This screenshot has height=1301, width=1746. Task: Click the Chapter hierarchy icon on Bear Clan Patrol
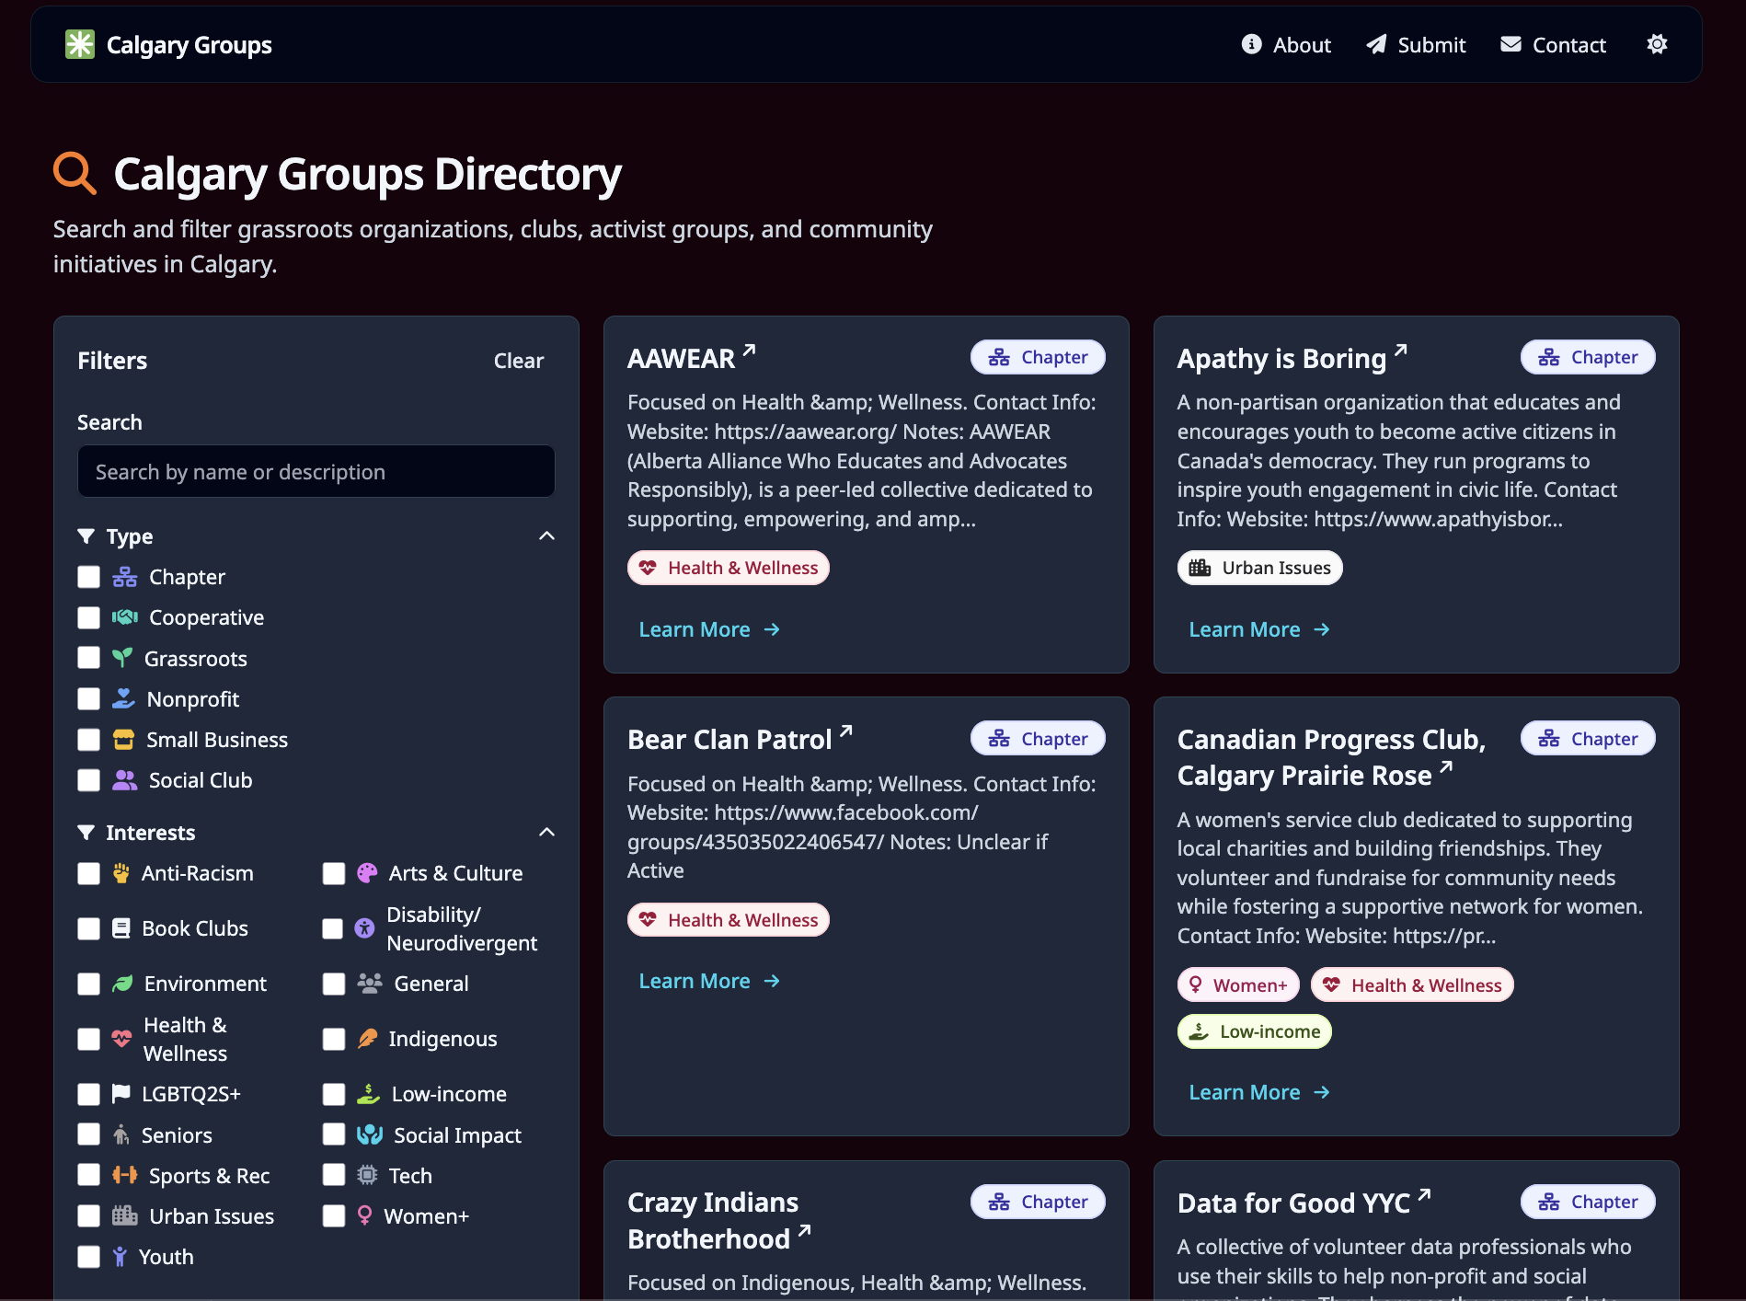[1000, 737]
